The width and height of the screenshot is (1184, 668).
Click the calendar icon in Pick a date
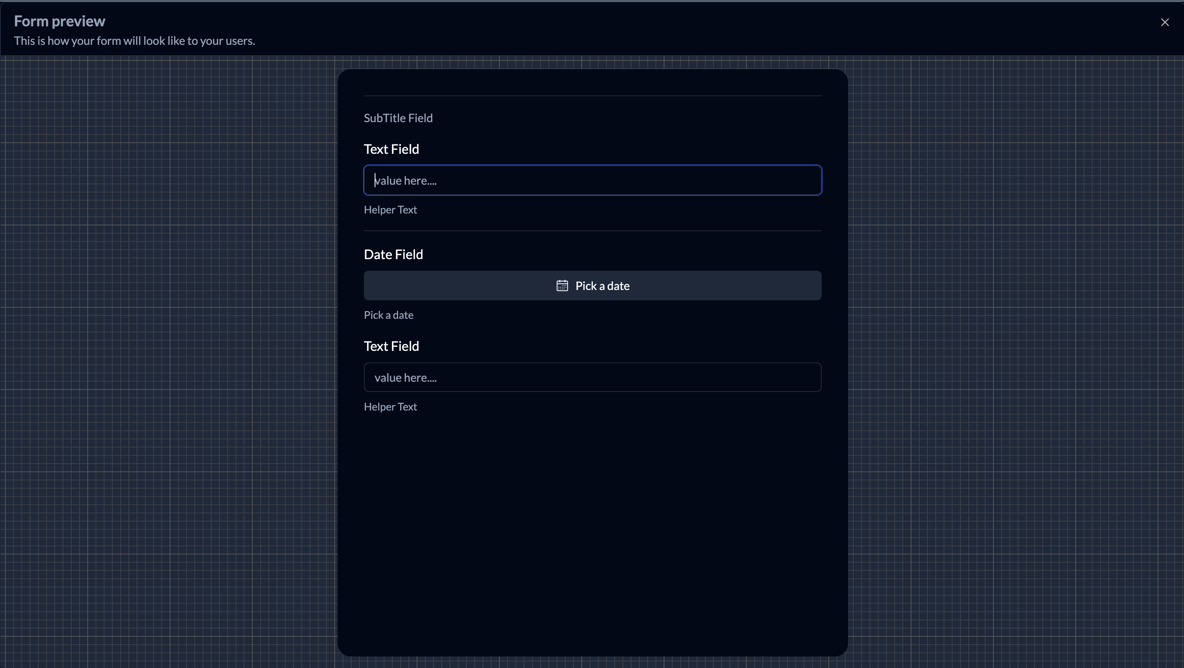562,285
